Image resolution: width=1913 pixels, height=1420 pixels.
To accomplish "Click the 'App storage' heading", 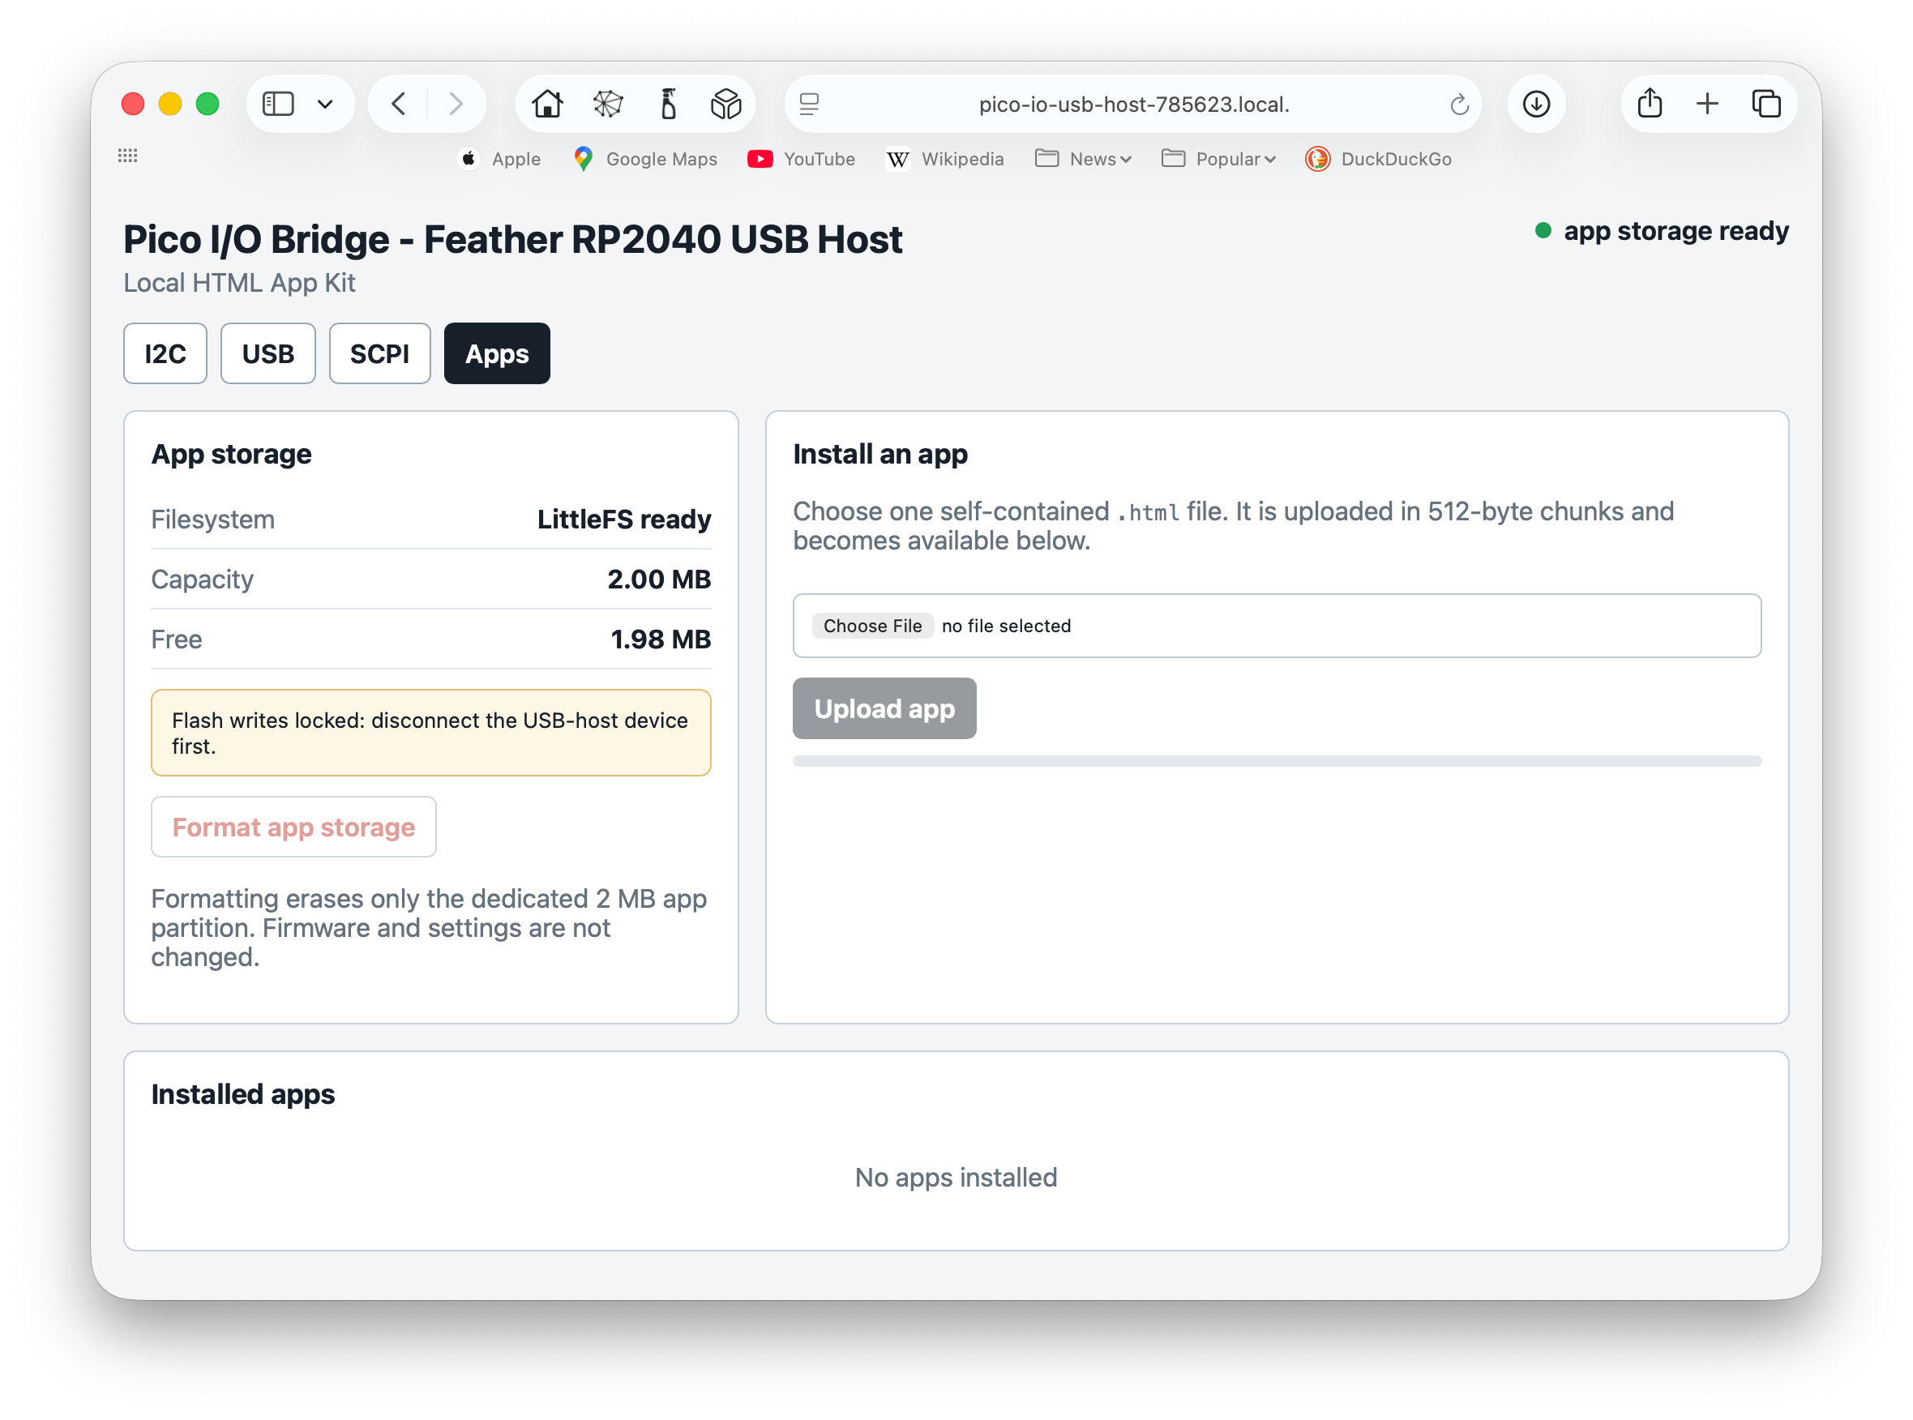I will tap(231, 454).
